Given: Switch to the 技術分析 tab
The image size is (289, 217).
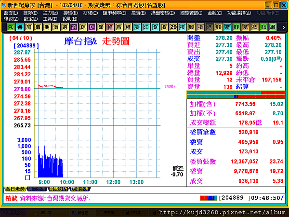Looking at the screenshot, I should (79, 189).
